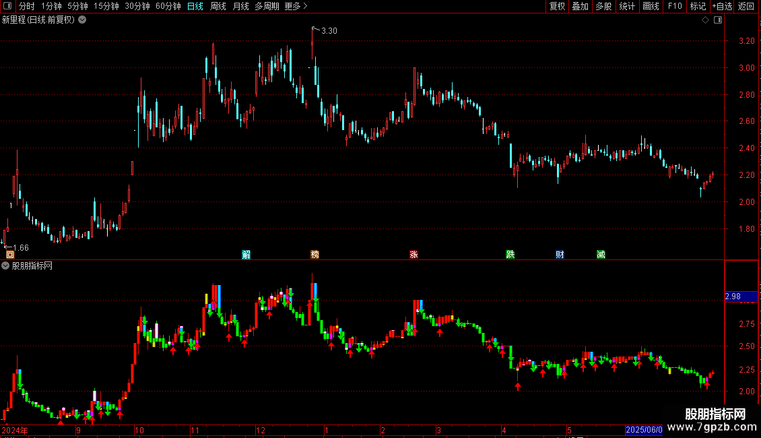Image resolution: width=761 pixels, height=438 pixels.
Task: Click the 跌 event marker on chart
Action: pos(510,255)
